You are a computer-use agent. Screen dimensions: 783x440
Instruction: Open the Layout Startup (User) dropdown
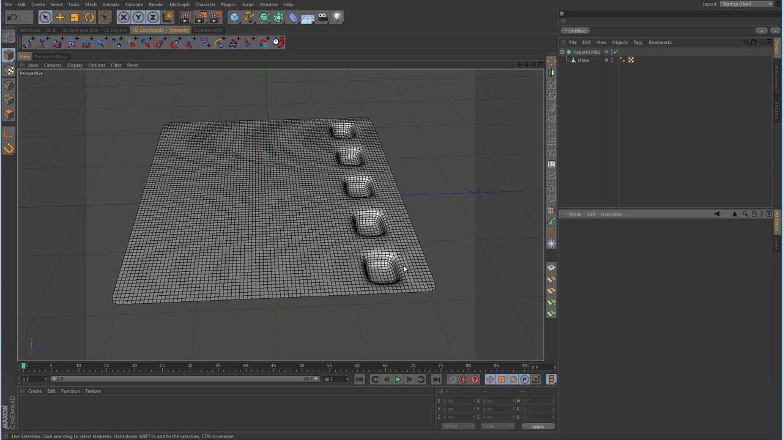coord(746,4)
